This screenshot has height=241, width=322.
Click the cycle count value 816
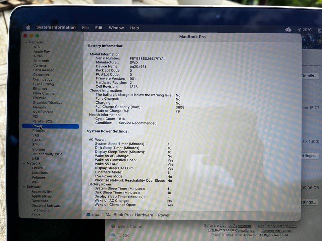point(122,119)
